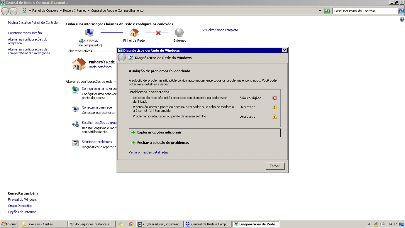
Task: Open the Iniciar start menu
Action: click(9, 224)
